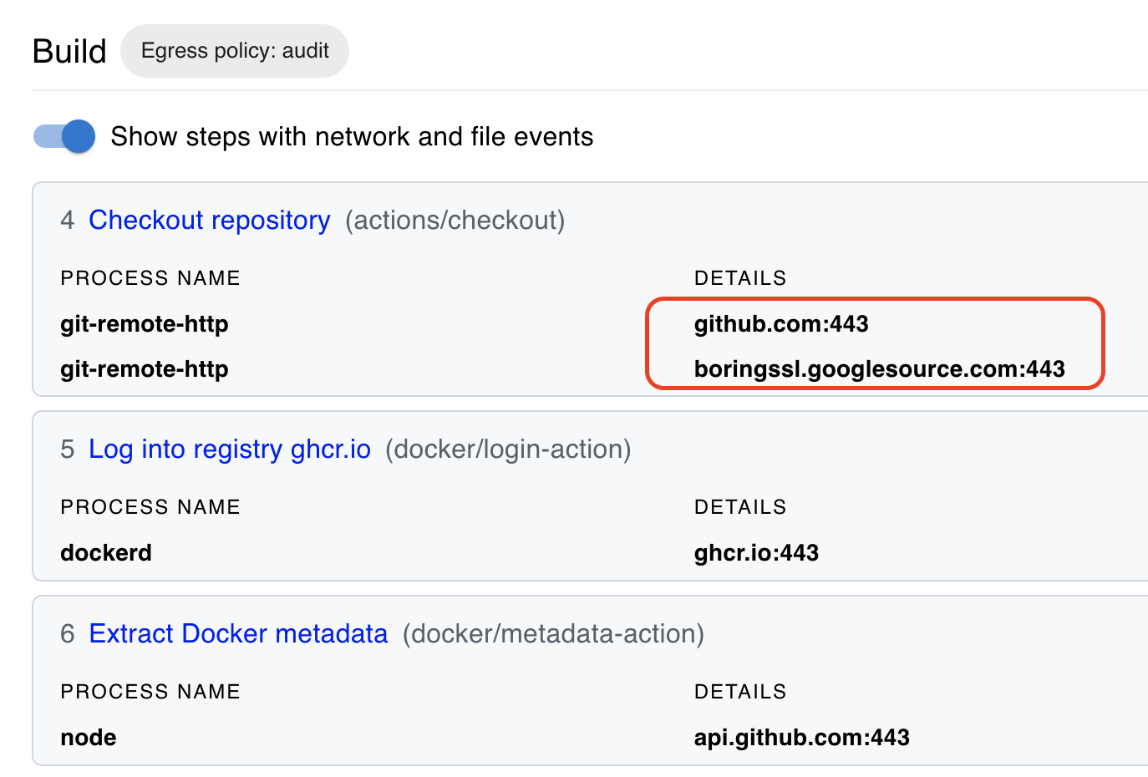The width and height of the screenshot is (1148, 777).
Task: Select the github.com:443 endpoint detail
Action: pos(781,324)
